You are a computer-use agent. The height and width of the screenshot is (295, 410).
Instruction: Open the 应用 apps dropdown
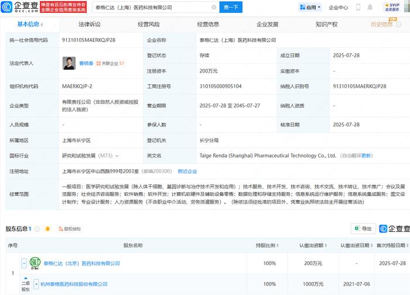[x=310, y=7]
